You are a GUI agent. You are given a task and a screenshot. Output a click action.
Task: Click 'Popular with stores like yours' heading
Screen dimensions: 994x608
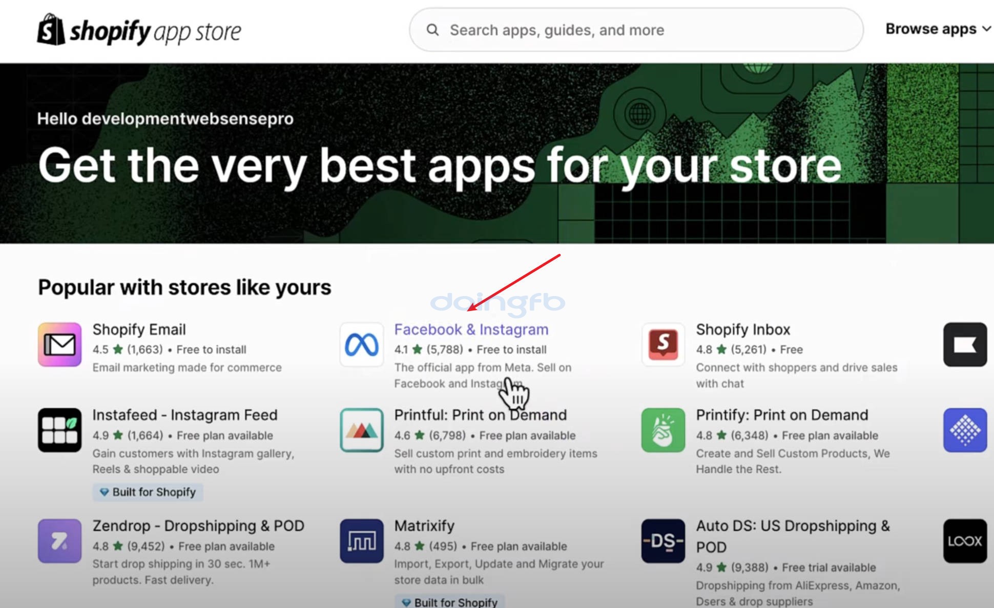pos(184,287)
